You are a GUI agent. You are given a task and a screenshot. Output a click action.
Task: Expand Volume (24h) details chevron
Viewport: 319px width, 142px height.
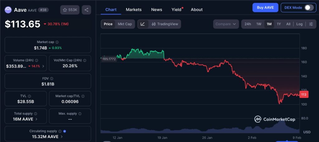click(43, 66)
